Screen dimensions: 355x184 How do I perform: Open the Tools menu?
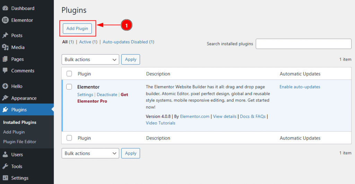[x=17, y=166]
